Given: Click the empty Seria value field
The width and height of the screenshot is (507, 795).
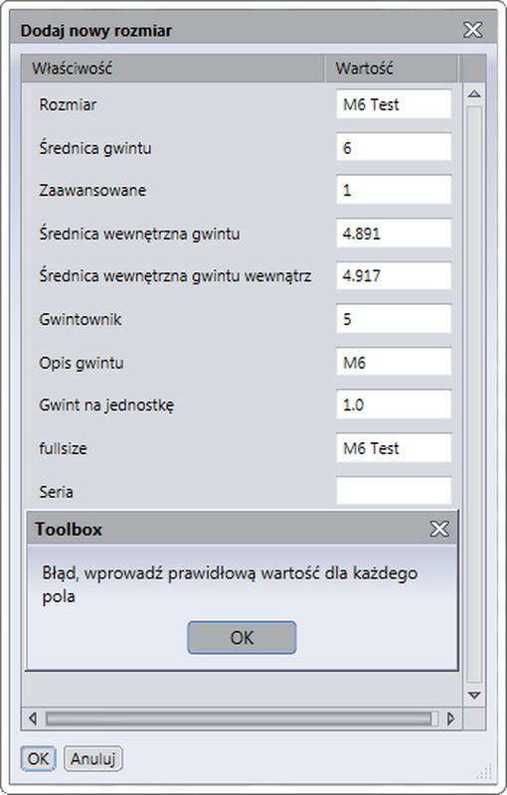Looking at the screenshot, I should pyautogui.click(x=394, y=491).
